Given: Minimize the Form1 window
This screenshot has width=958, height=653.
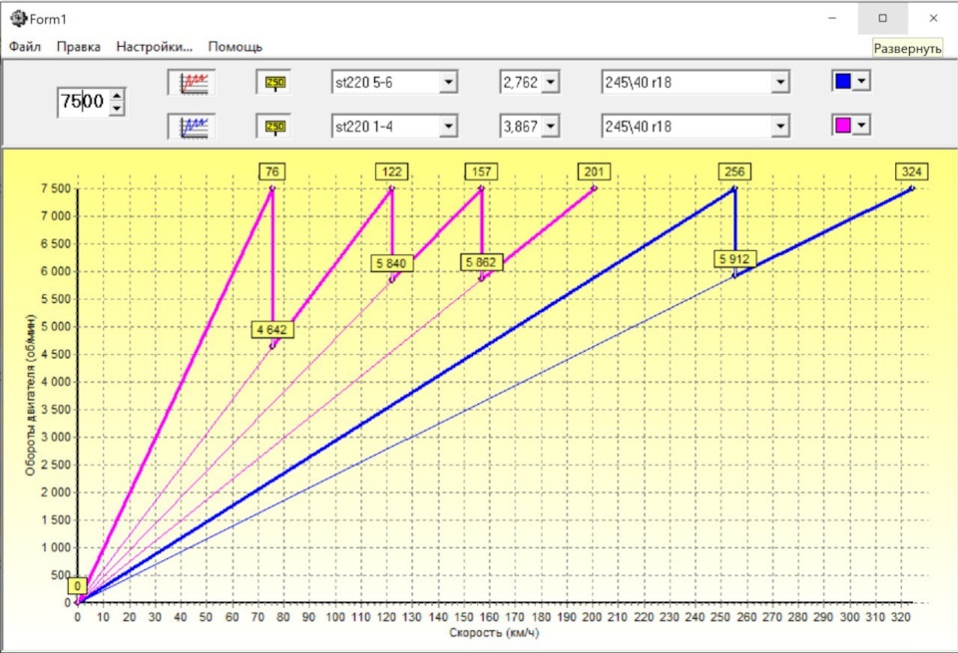Looking at the screenshot, I should pyautogui.click(x=832, y=18).
